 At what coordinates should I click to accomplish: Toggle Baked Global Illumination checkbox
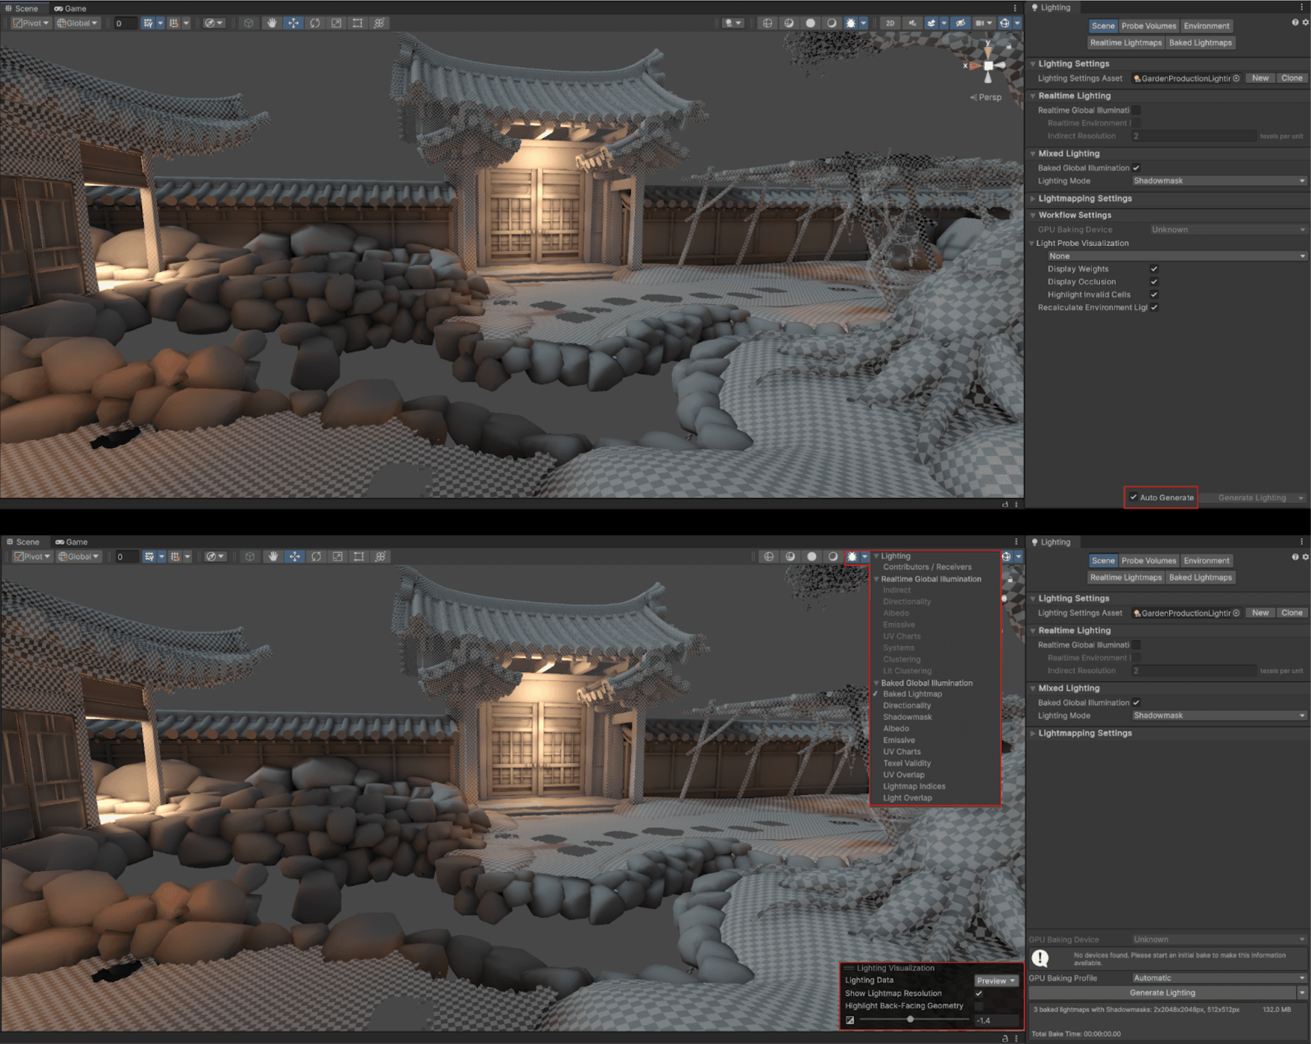coord(1136,168)
